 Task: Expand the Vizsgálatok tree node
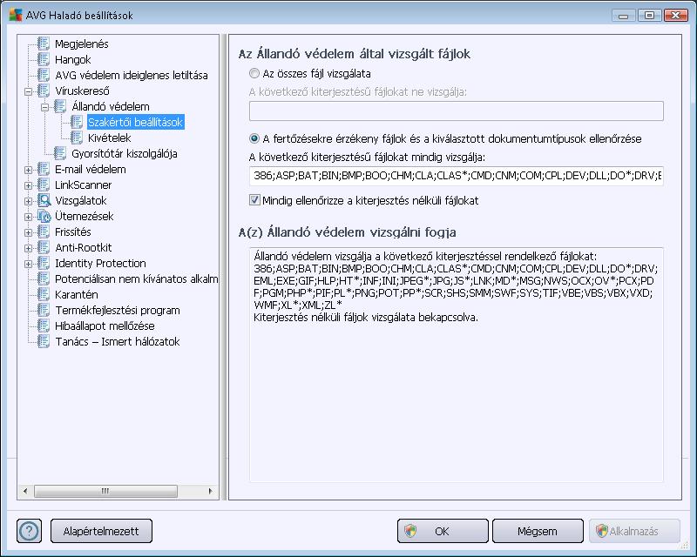29,201
